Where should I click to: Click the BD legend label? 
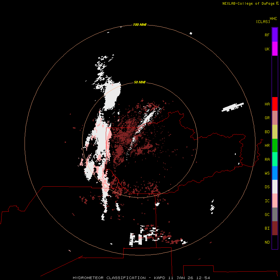pos(267,132)
